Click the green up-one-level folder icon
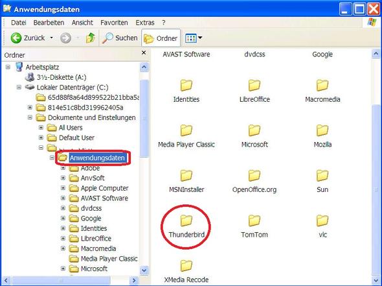382x286 pixels. pyautogui.click(x=91, y=38)
